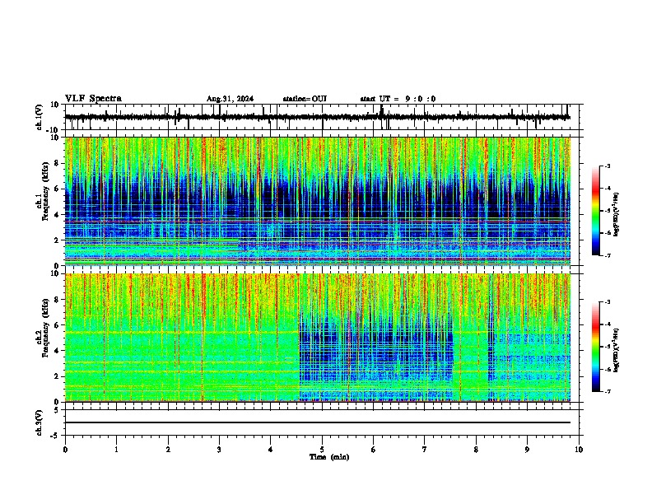Click the "5" tick on ch.3(V) axis
652x504 pixels.
58,410
